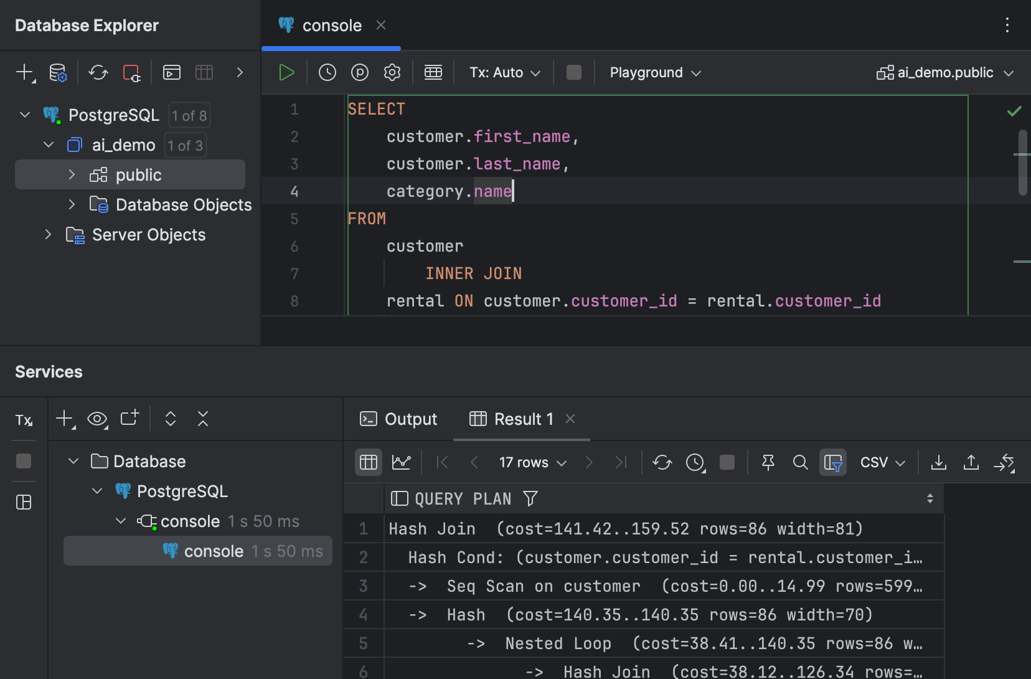
Task: Search within the query results
Action: (799, 462)
